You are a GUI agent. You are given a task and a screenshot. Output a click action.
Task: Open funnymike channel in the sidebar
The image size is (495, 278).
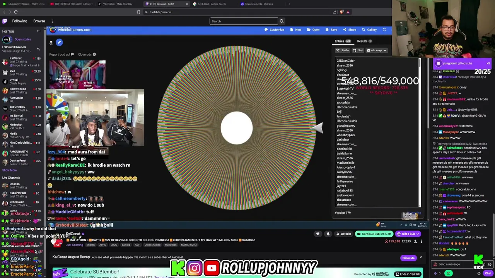point(22,99)
